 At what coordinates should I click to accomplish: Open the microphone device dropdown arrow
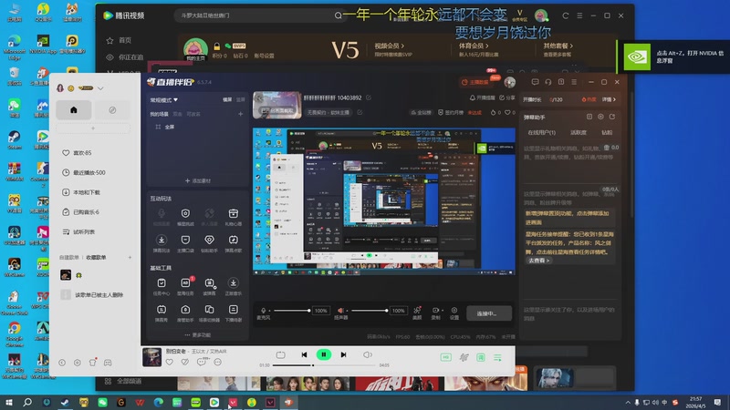pos(269,311)
